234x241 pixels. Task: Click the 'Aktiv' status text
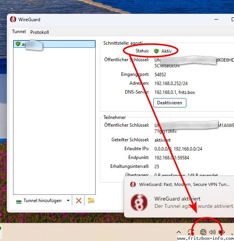166,51
